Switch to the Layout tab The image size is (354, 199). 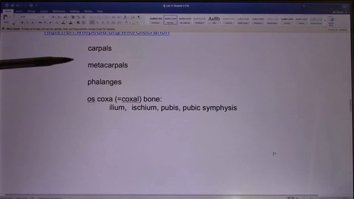pyautogui.click(x=44, y=11)
